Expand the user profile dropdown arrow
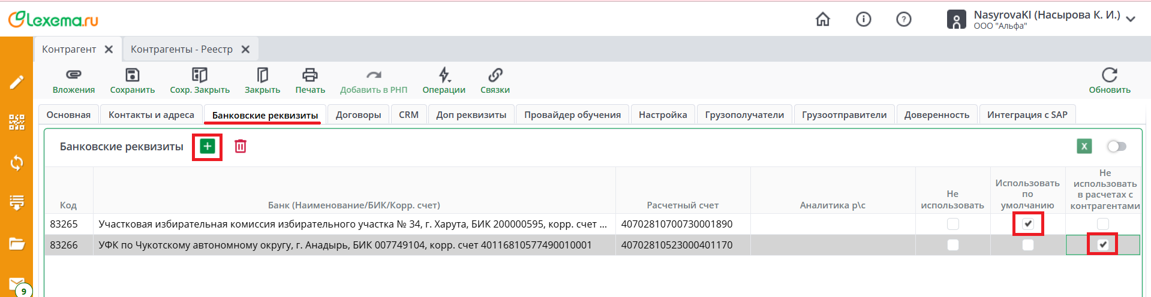This screenshot has height=297, width=1151. point(1131,19)
